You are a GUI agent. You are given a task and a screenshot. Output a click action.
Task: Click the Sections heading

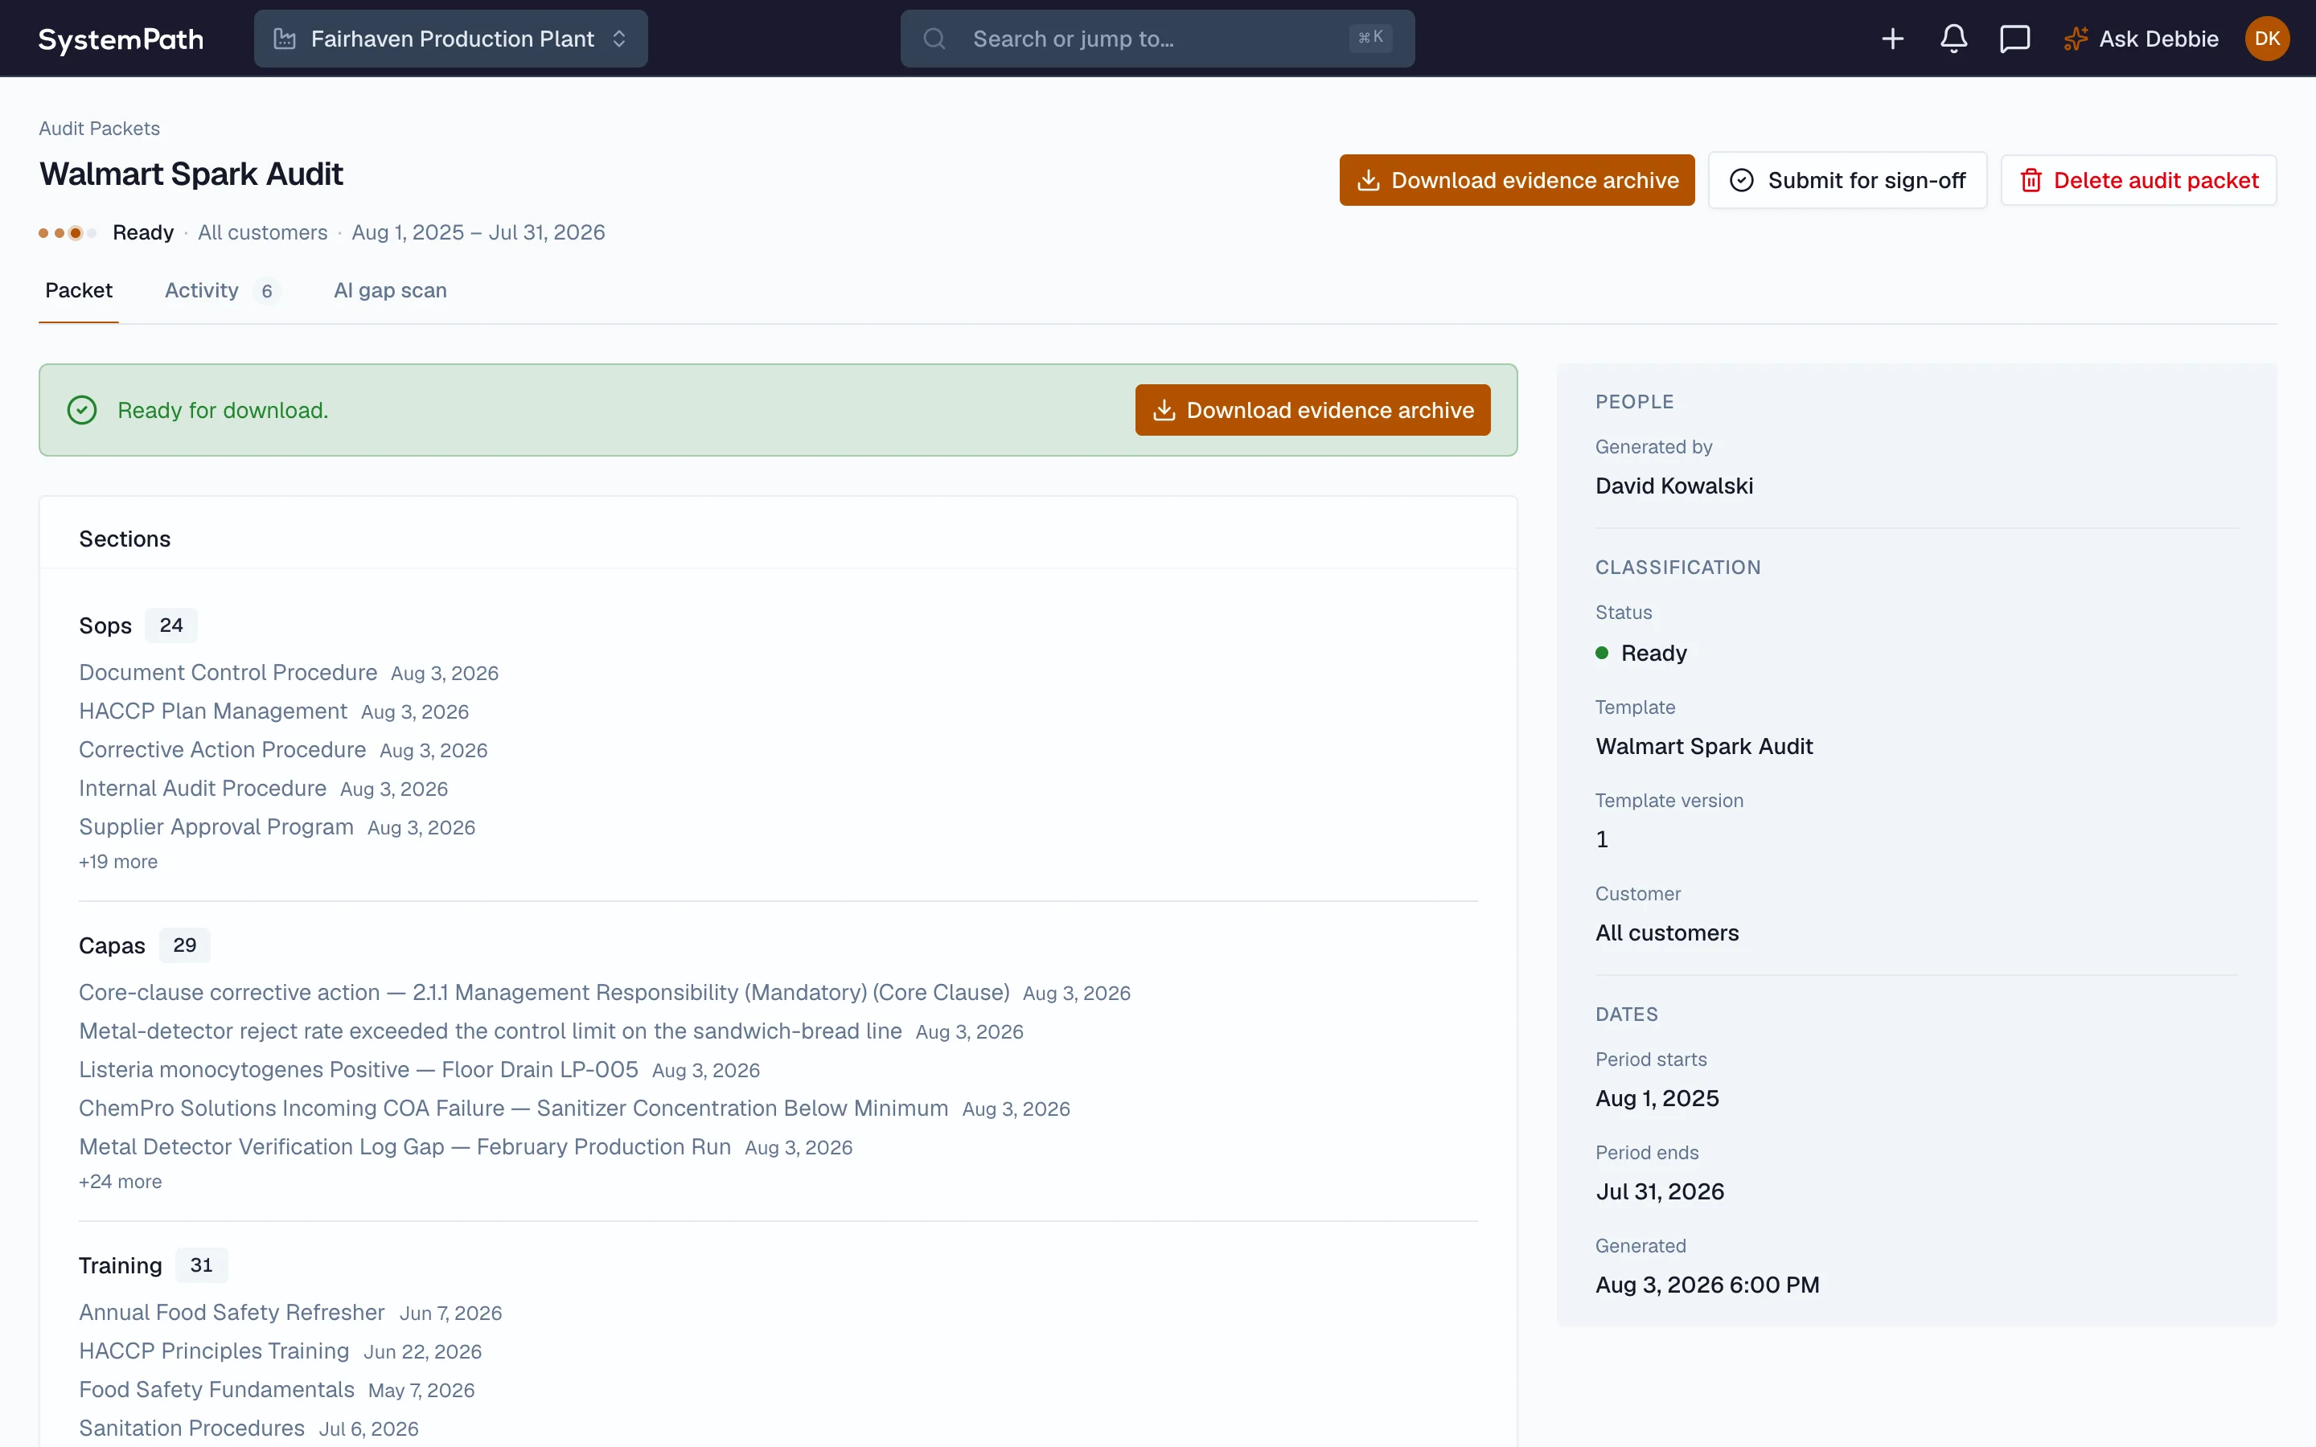(x=125, y=539)
